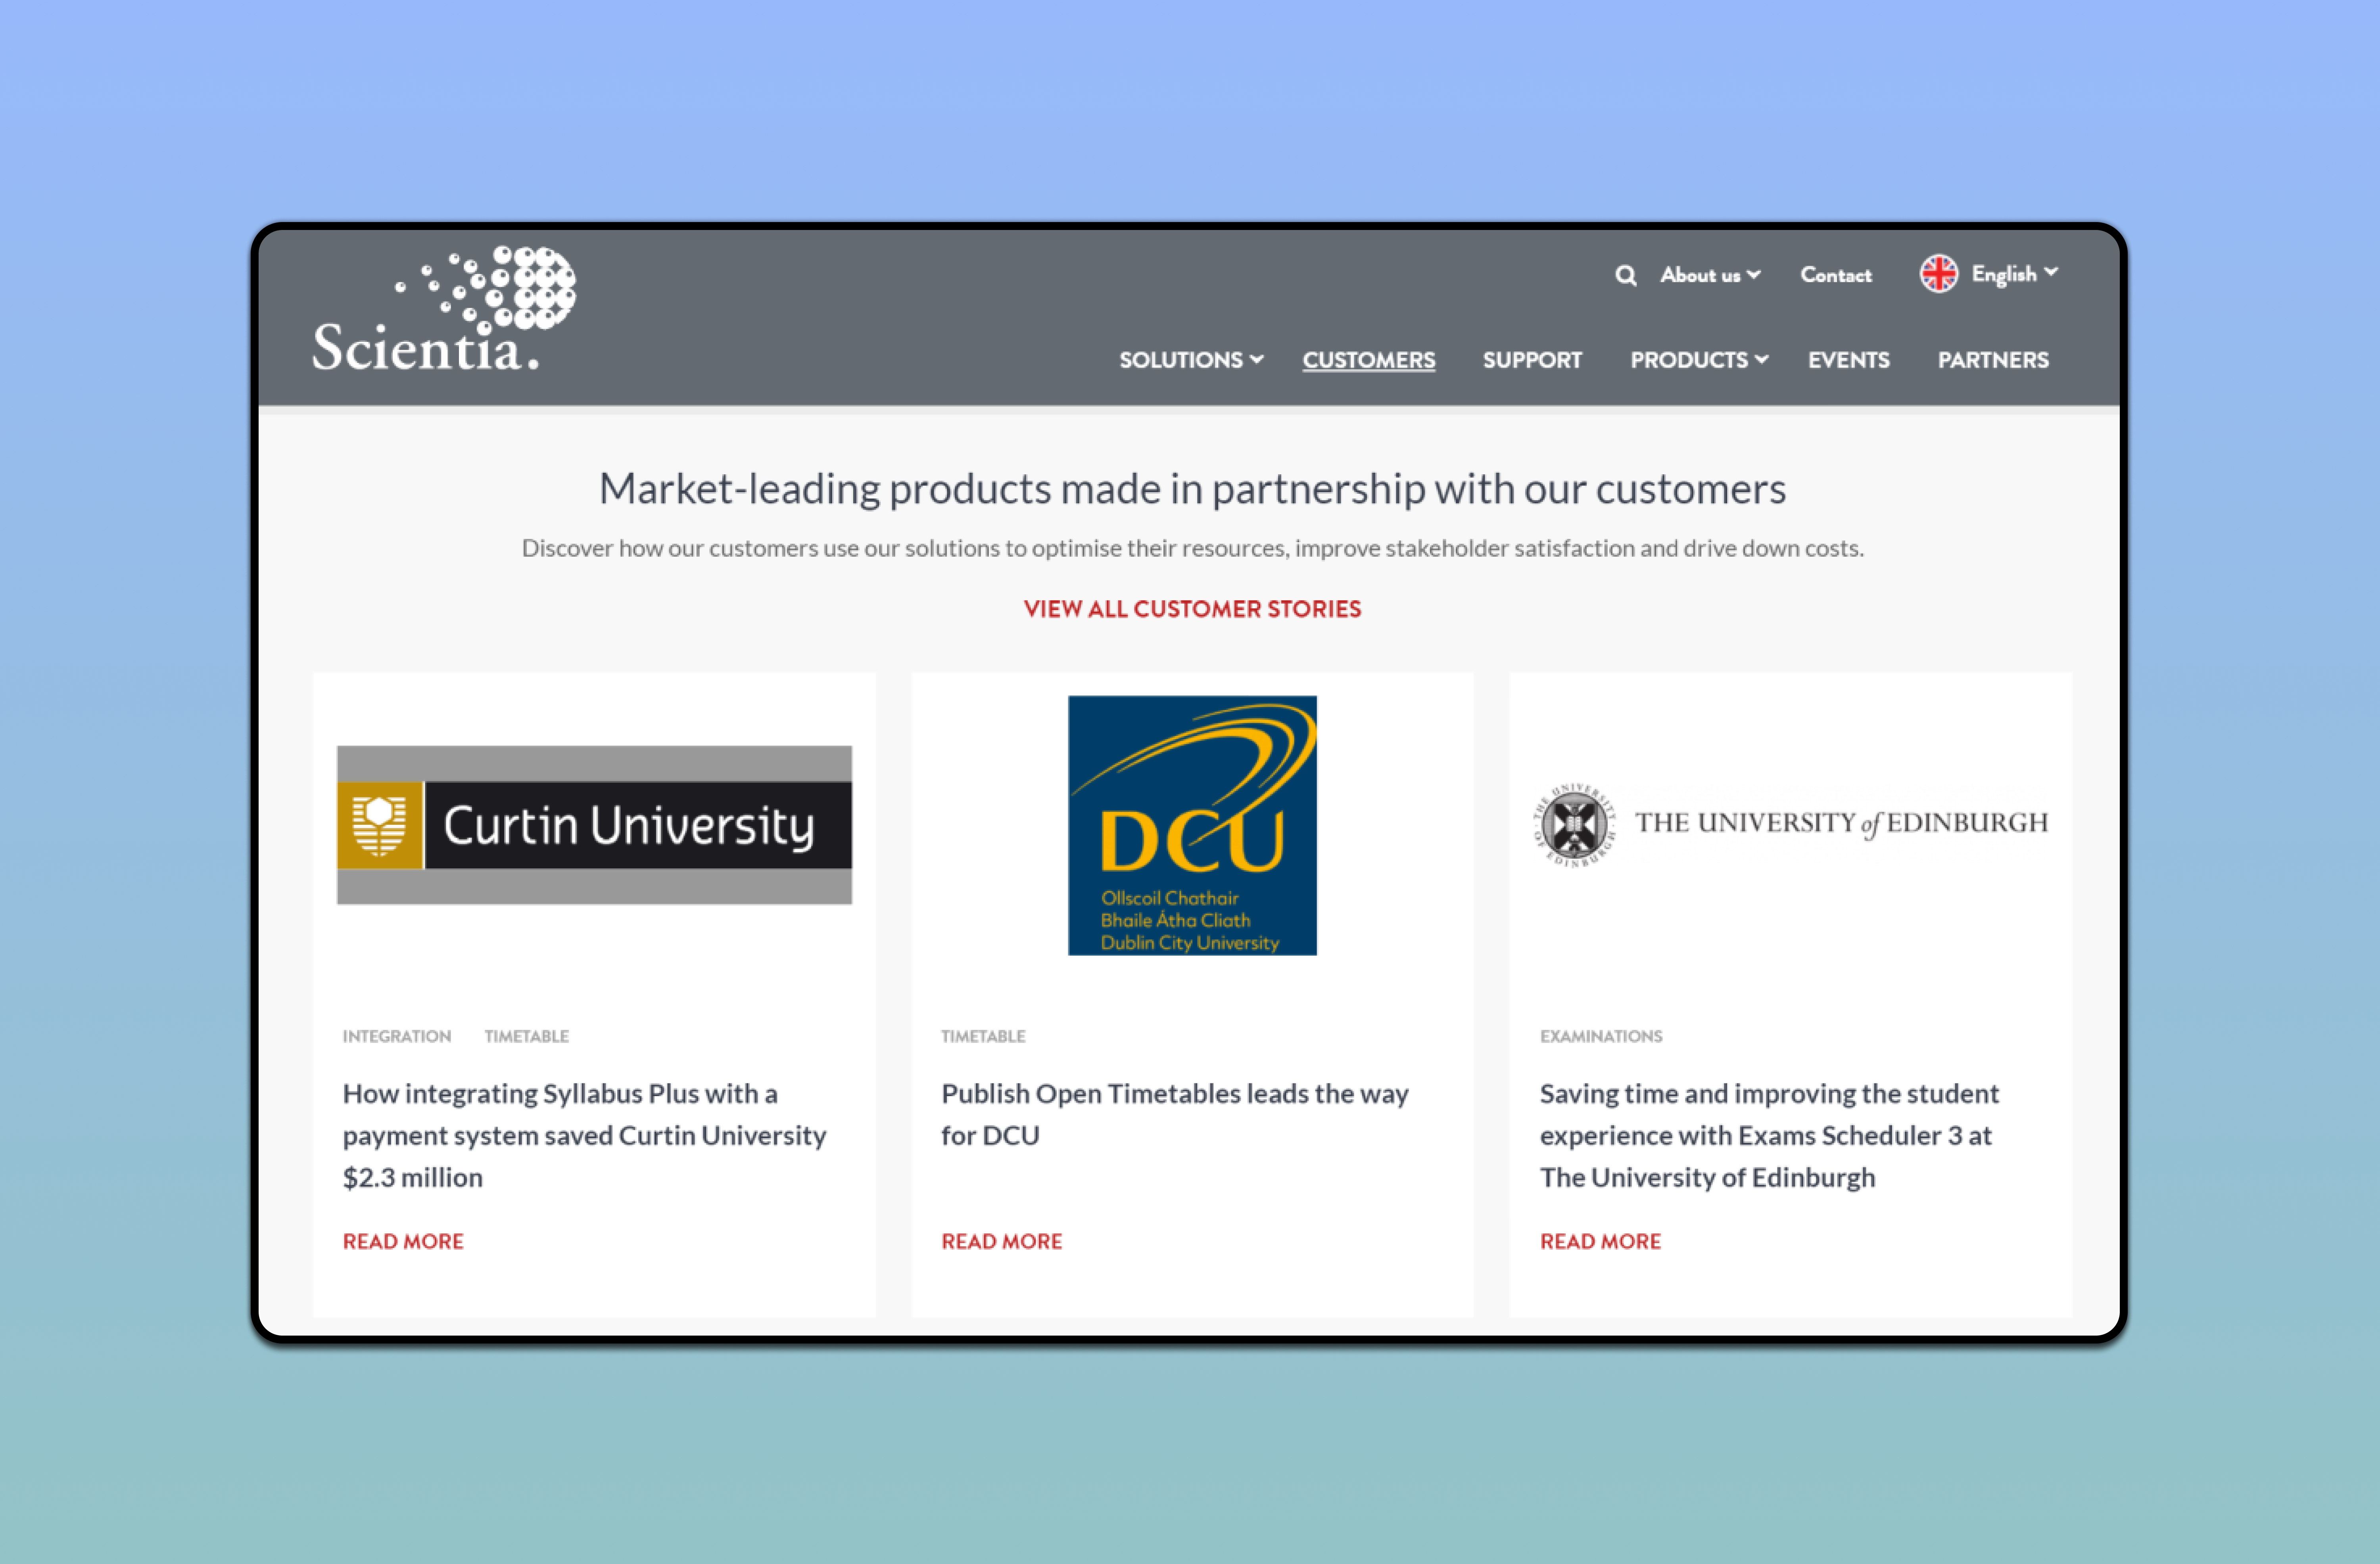Click the Timetable tag on DCU card

point(983,1036)
